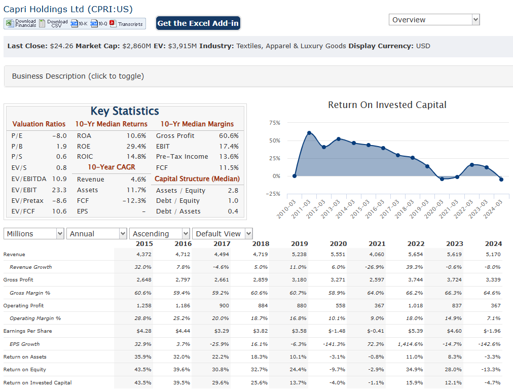Click the P/E value -8.0
Screen dimensions: 513x390
pos(59,136)
